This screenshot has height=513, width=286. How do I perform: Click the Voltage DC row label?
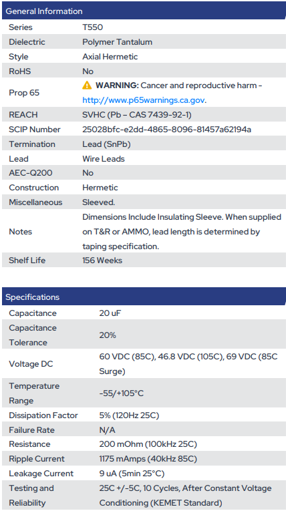(31, 364)
